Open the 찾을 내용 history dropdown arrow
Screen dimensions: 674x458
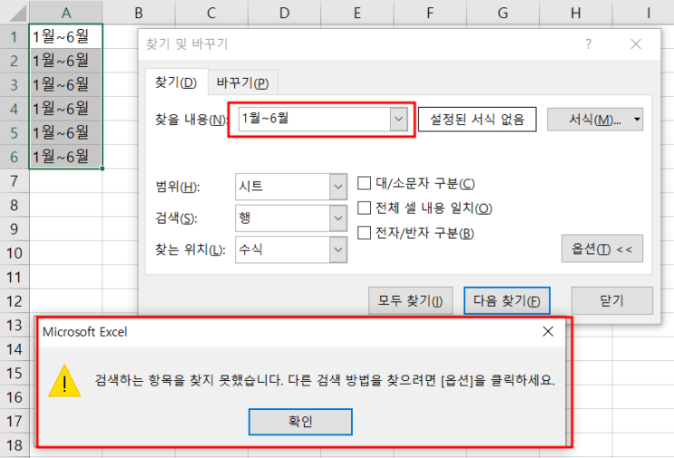[x=398, y=119]
